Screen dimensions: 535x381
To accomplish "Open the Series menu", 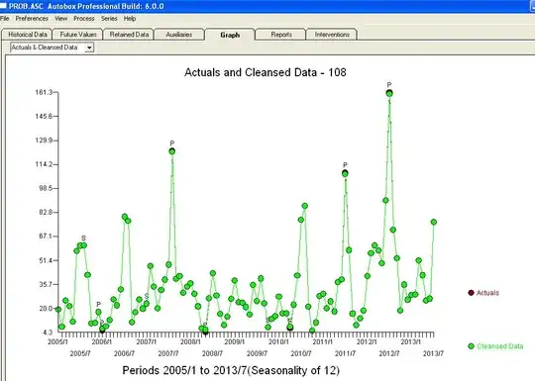I will (x=109, y=19).
